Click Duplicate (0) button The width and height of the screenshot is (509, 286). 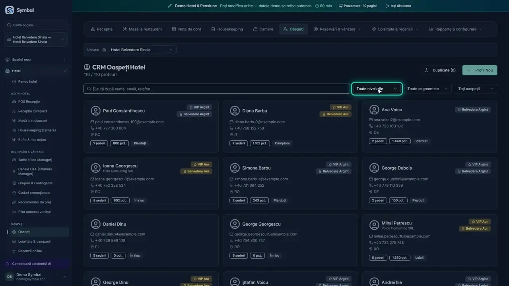pyautogui.click(x=440, y=70)
